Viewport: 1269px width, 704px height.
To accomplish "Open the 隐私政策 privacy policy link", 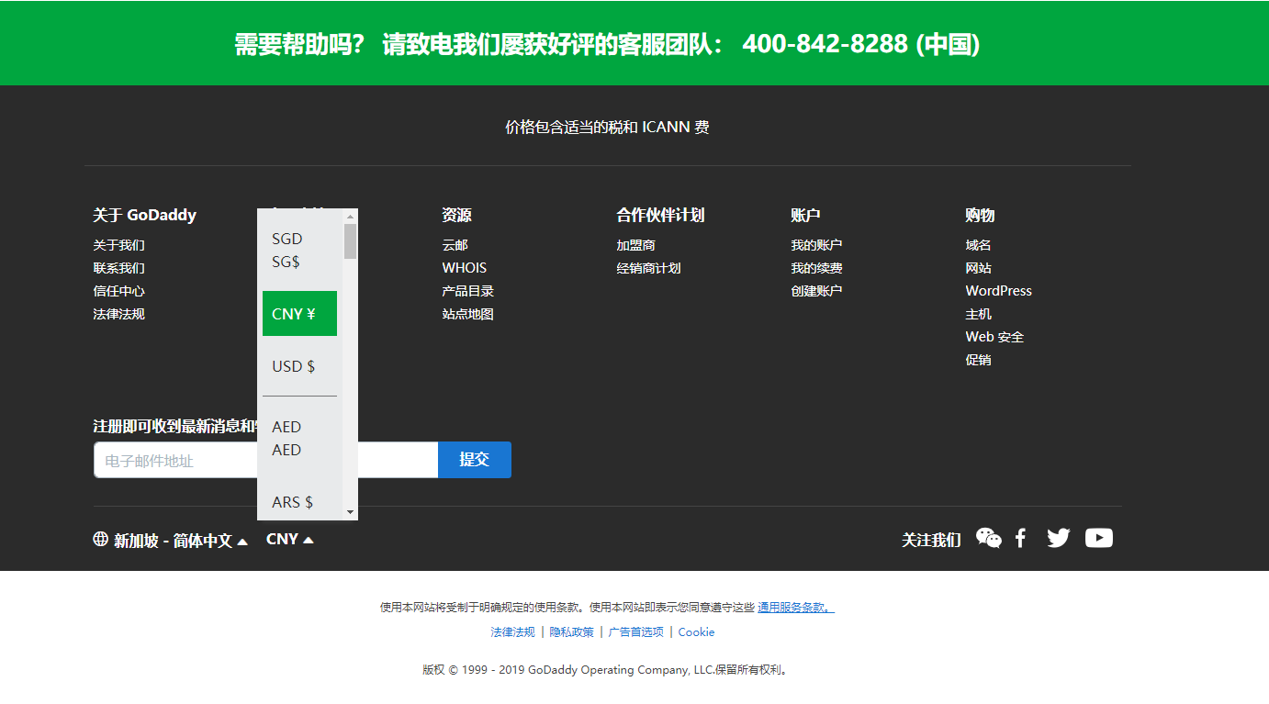I will pos(571,632).
